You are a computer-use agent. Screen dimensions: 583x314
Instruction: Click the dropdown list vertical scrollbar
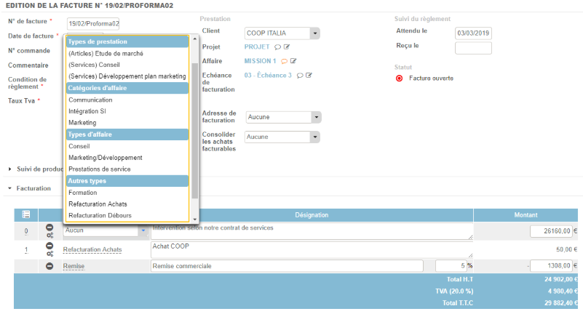[194, 131]
